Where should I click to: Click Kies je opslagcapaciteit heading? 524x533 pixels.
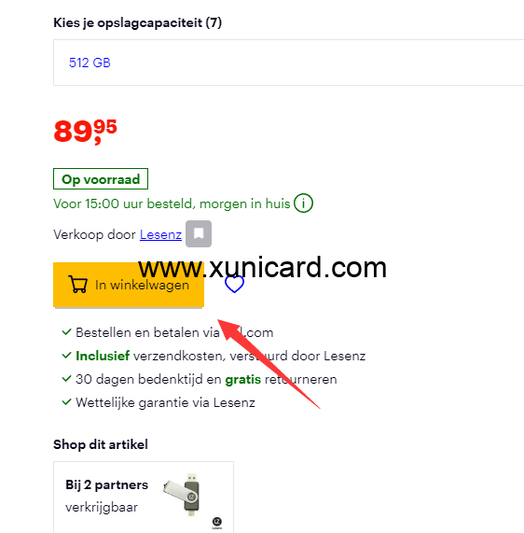138,22
